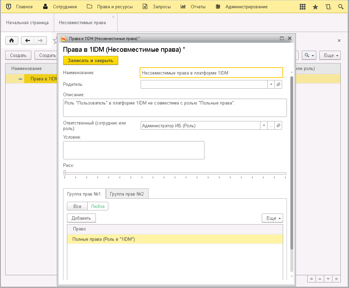Select the 'Все' toggle option
Viewport: 349px width, 288px height.
pyautogui.click(x=77, y=206)
